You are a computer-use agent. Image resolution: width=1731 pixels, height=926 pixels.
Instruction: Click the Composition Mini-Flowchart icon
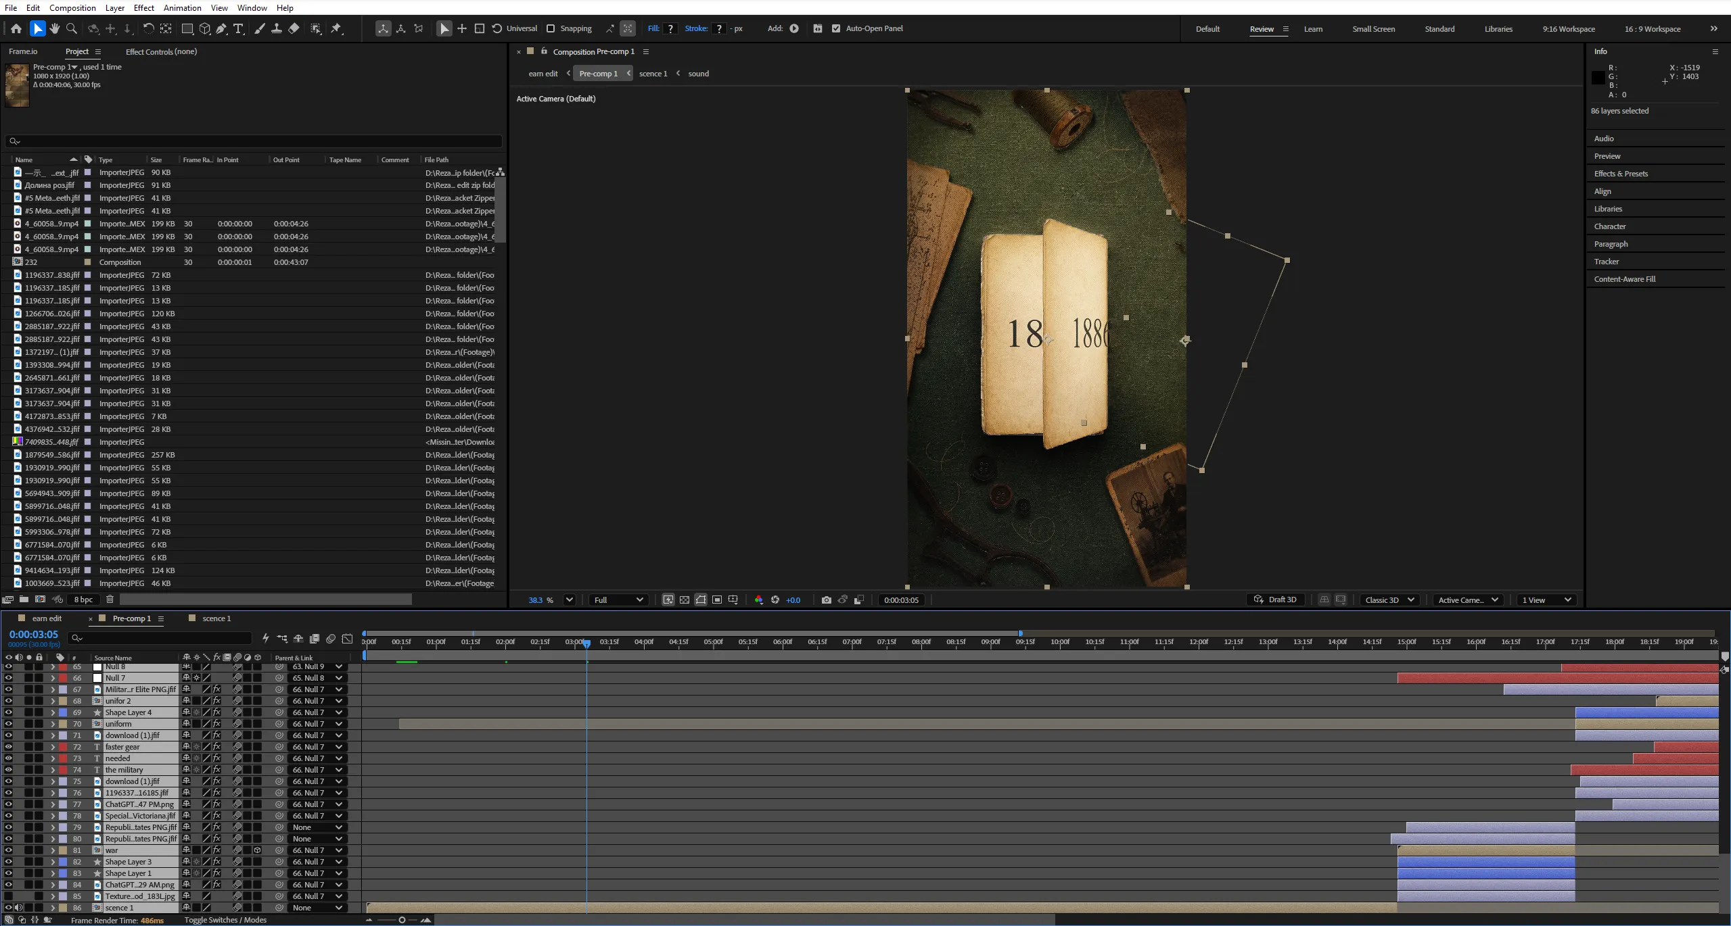pyautogui.click(x=282, y=638)
